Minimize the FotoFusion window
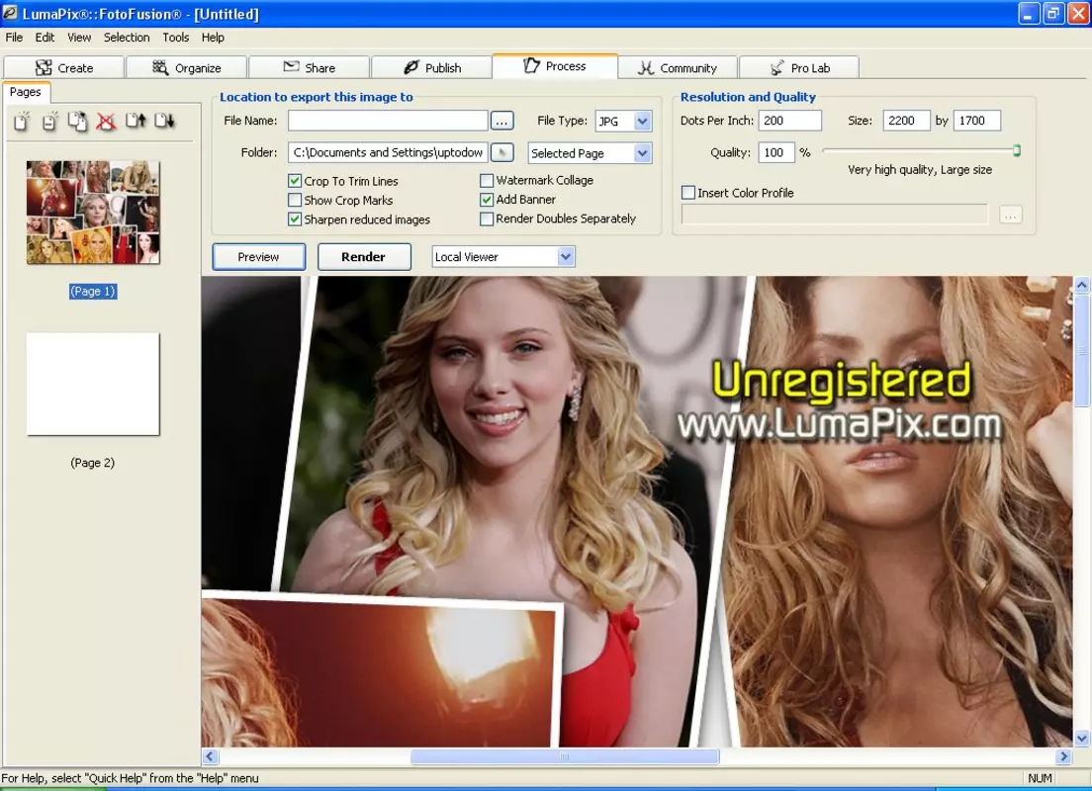Screen dimensions: 1092x791 (1029, 13)
